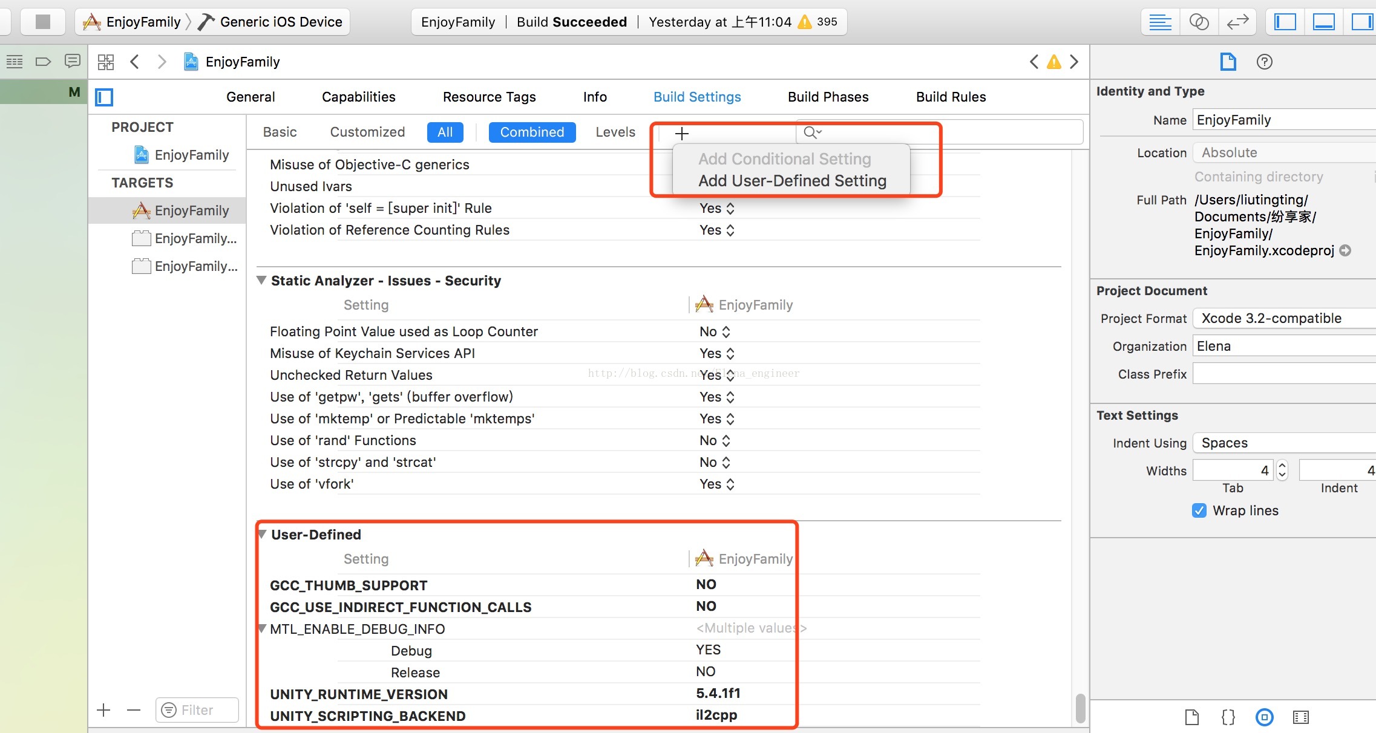The height and width of the screenshot is (733, 1376).
Task: Click the Combined view toggle
Action: click(532, 132)
